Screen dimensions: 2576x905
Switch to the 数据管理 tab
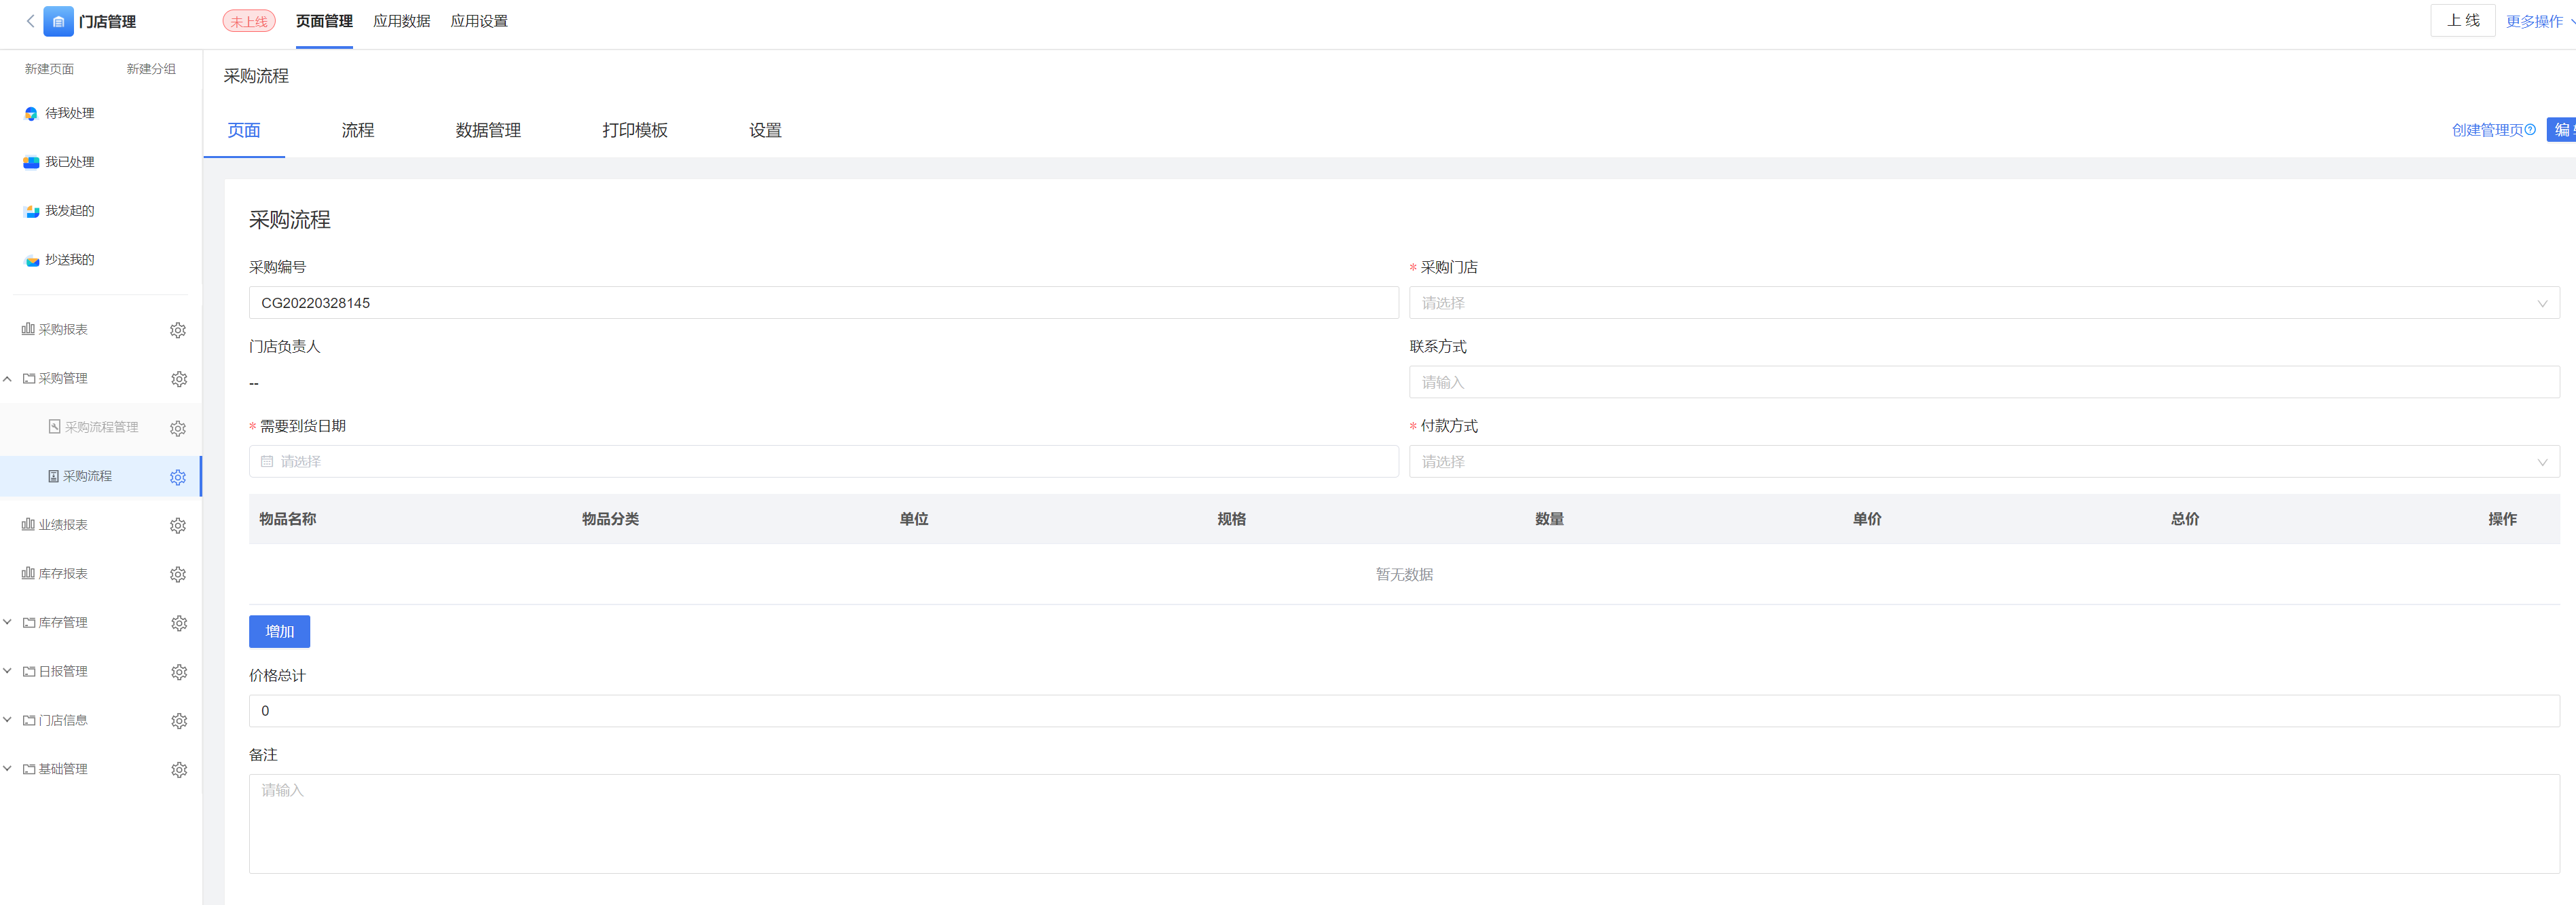(x=488, y=130)
